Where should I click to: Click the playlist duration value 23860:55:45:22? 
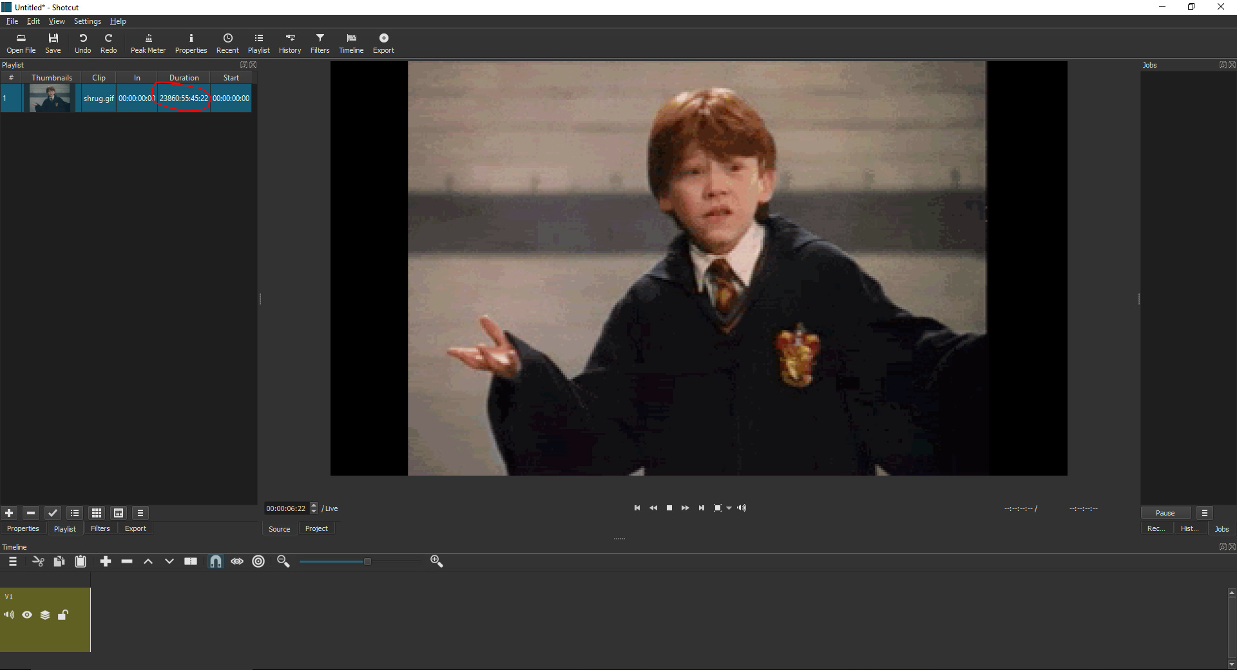coord(184,98)
